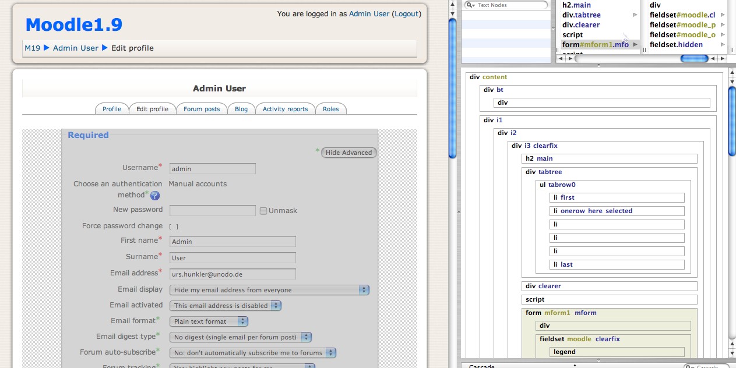Select the 'li onerow here selected' box
Image resolution: width=736 pixels, height=368 pixels.
coord(618,211)
